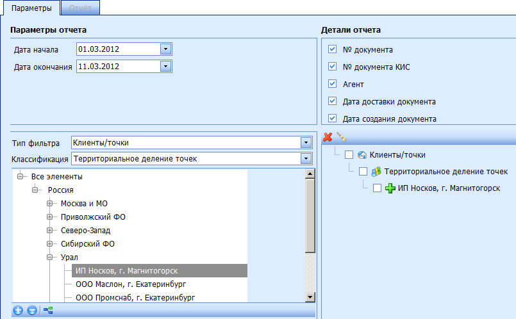The image size is (516, 319).
Task: Click the tree hierarchy icon in bottom toolbar
Action: click(x=47, y=311)
